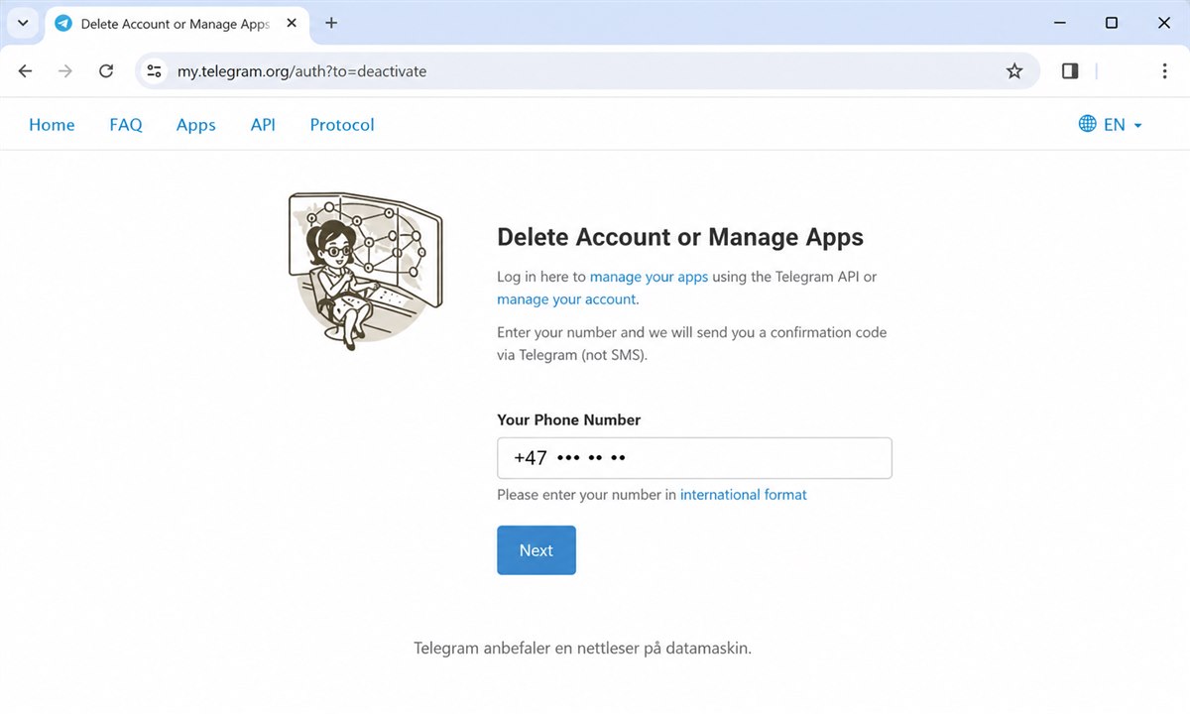Open the API navigation link
This screenshot has height=714, width=1190.
click(263, 125)
